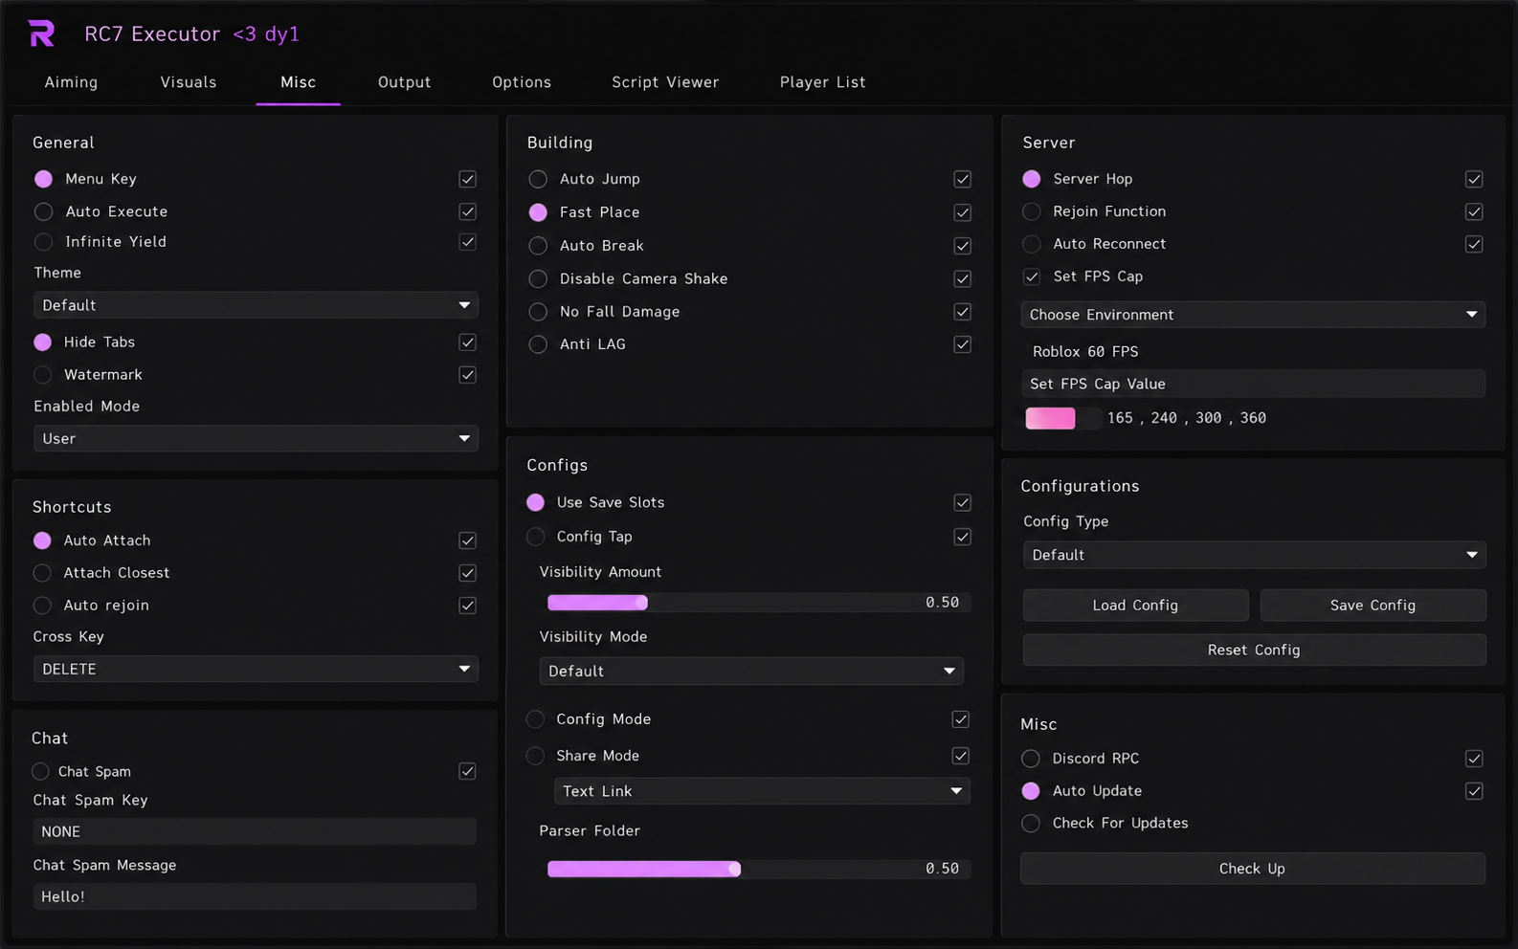The image size is (1518, 949).
Task: Click the Chat Spam Message field
Action: pos(255,896)
